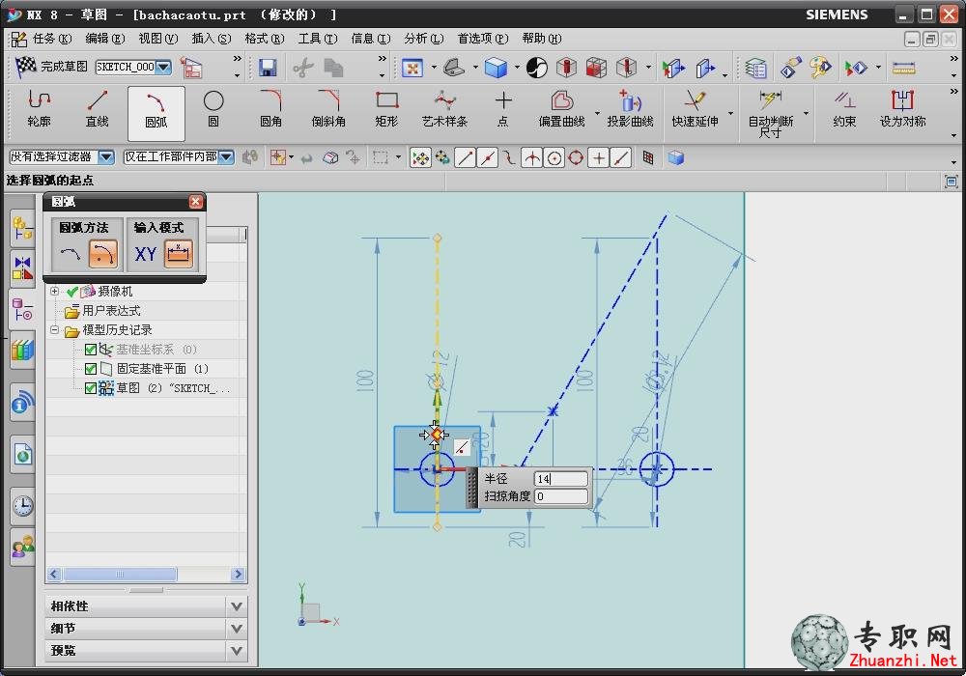Open the dropdown arrow beside 自动判断尺寸
Image resolution: width=966 pixels, height=676 pixels.
point(806,113)
